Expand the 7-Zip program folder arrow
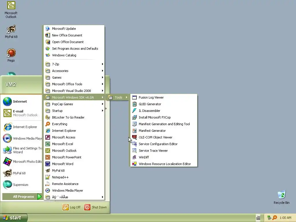The image size is (296, 222). tap(103, 64)
